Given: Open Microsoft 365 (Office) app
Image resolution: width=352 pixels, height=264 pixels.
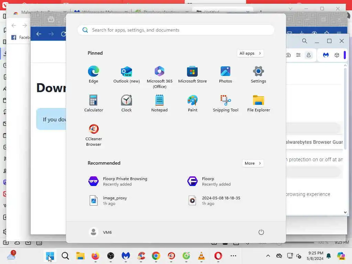Looking at the screenshot, I should coord(159,77).
